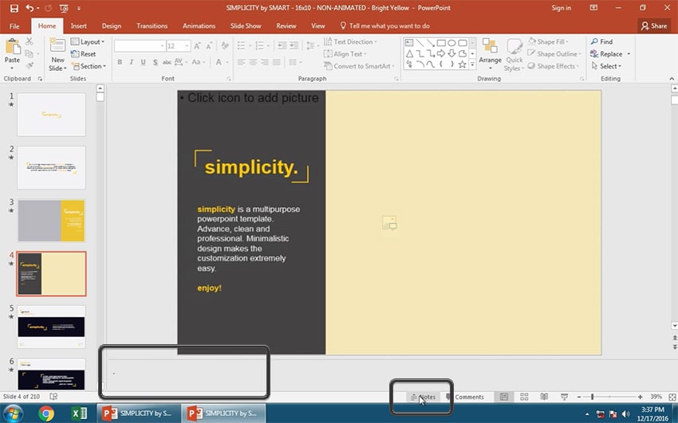Select the star shape in gallery
Screen dimensions: 678x423
click(462, 65)
